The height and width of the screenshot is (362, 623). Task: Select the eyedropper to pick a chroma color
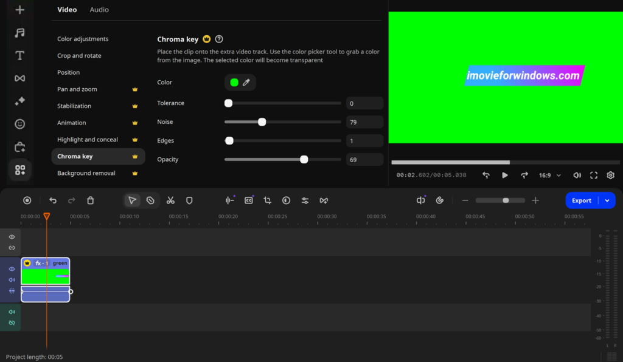pos(247,82)
